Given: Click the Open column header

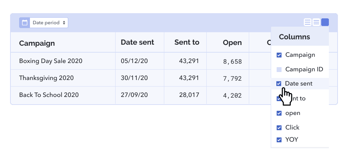Looking at the screenshot, I should point(232,43).
